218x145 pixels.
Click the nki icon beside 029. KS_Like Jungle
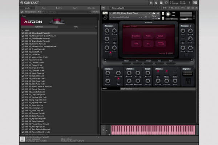point(23,108)
